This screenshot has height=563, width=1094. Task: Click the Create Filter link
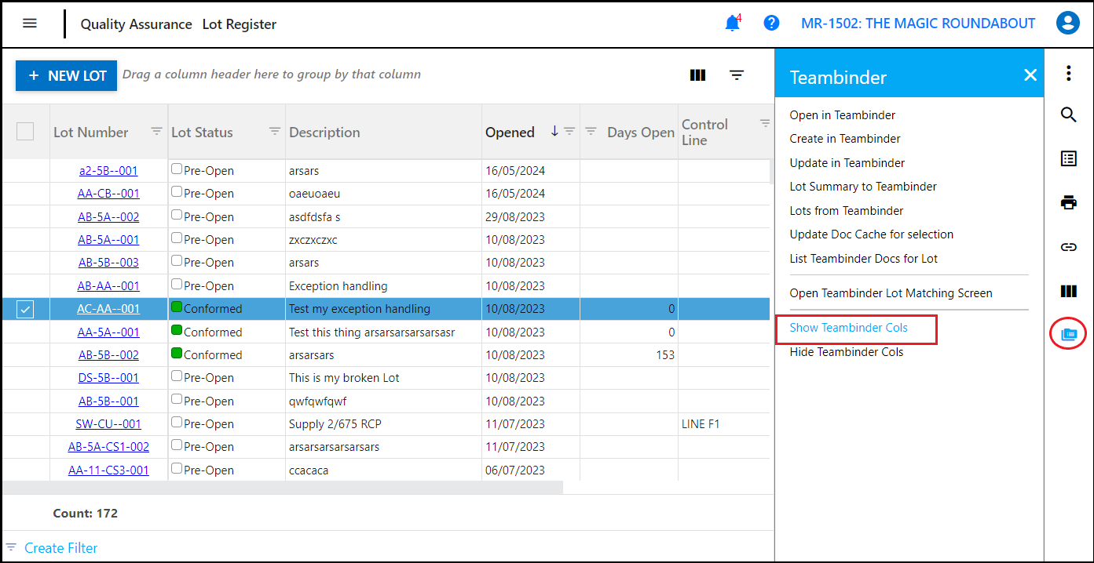(x=61, y=548)
